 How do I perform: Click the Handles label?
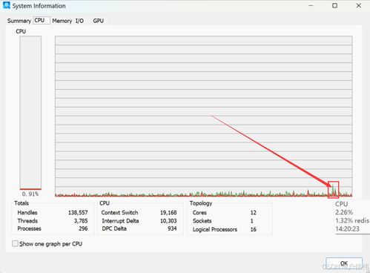click(27, 213)
